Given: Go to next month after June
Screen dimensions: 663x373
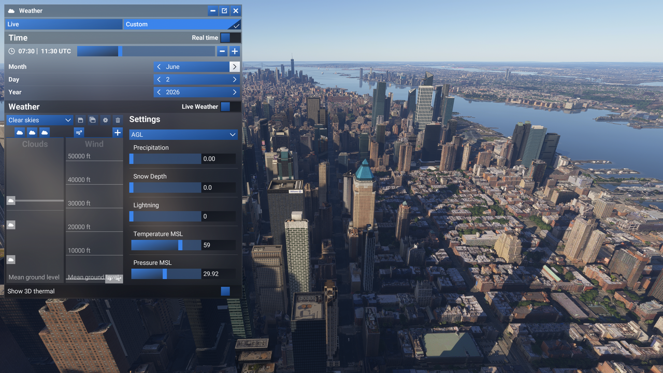Looking at the screenshot, I should (235, 67).
